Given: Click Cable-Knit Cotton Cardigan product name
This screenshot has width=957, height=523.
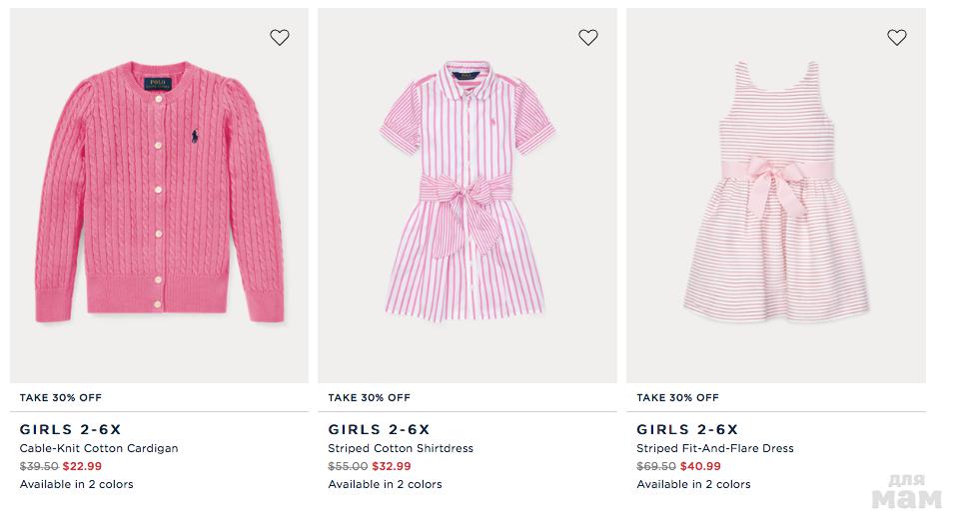Looking at the screenshot, I should (99, 448).
